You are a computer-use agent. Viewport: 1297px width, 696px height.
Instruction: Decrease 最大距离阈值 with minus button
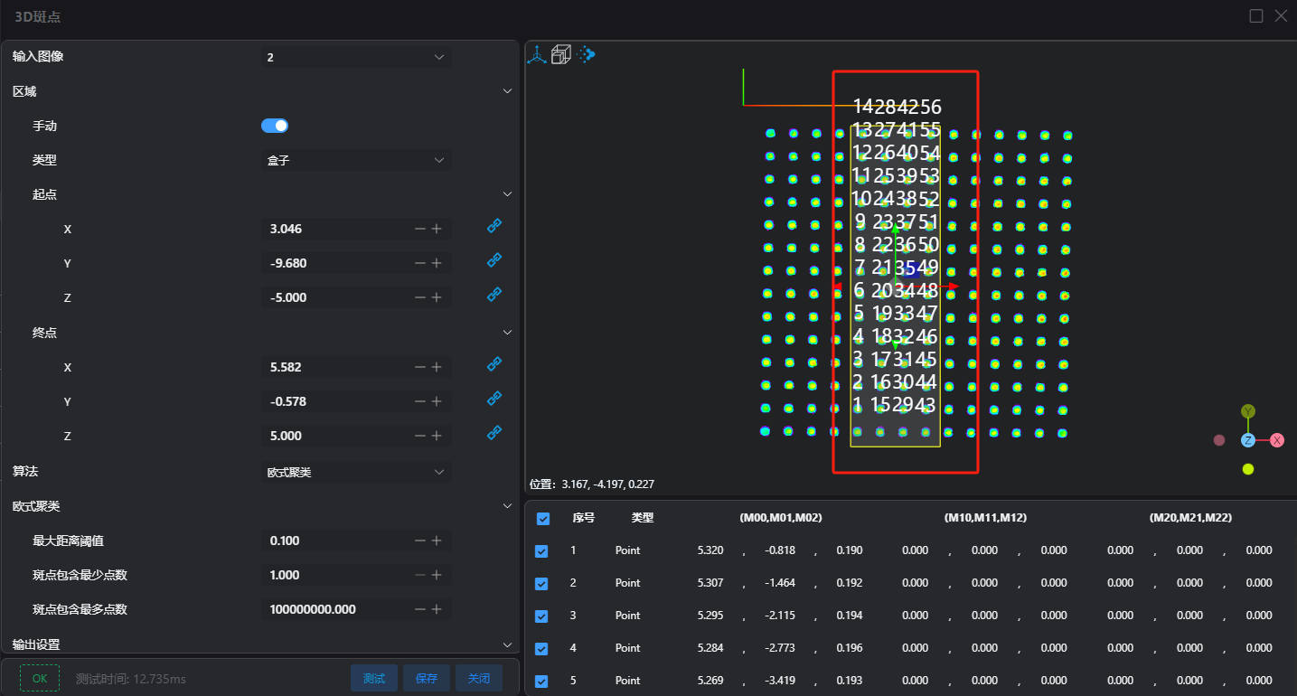coord(419,541)
